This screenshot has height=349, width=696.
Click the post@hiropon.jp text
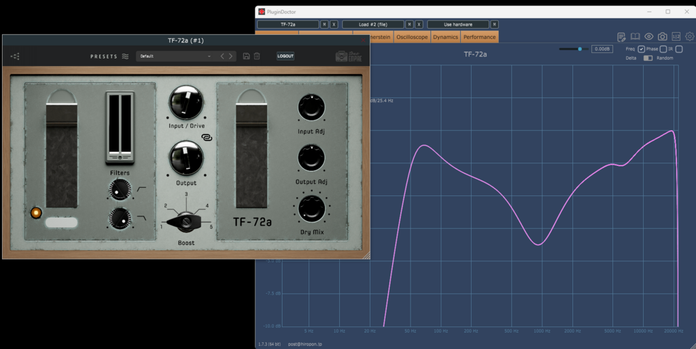305,344
